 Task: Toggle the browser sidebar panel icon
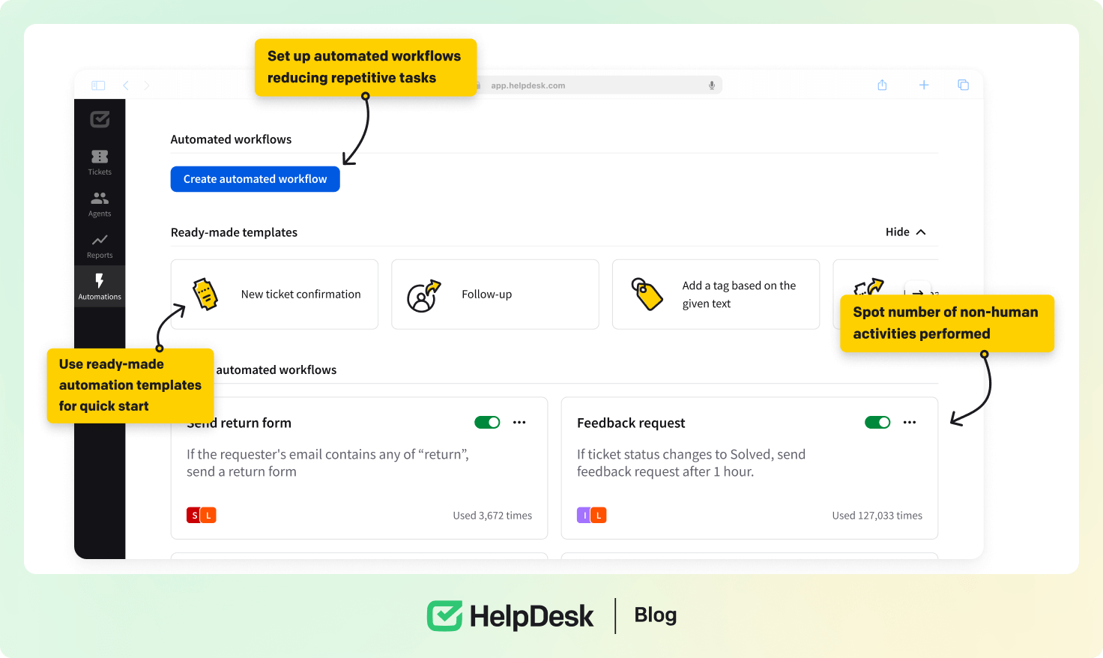click(98, 85)
